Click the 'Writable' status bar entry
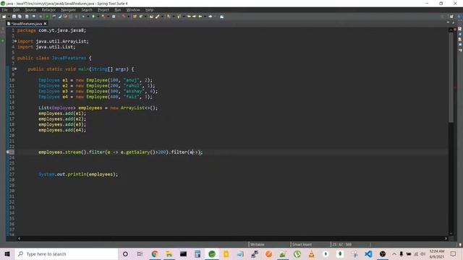This screenshot has width=463, height=260. click(258, 244)
